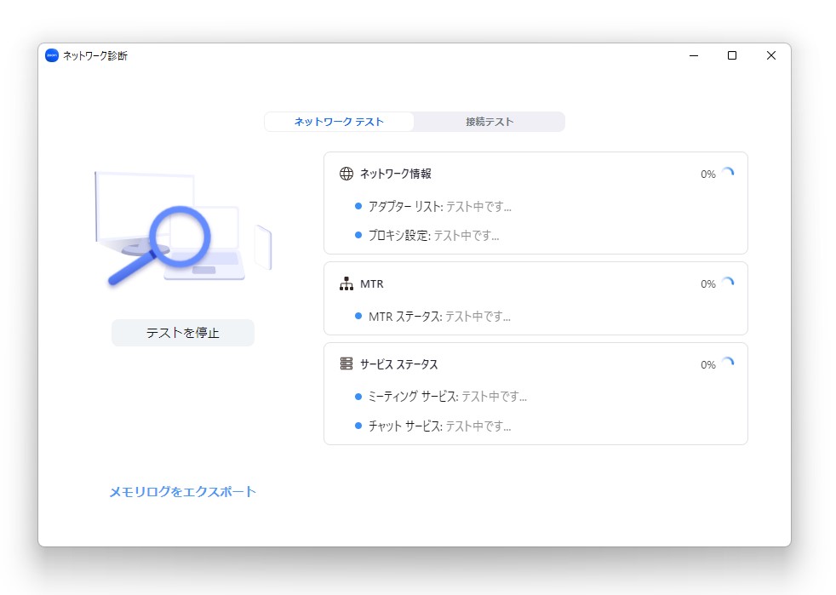Image resolution: width=836 pixels, height=595 pixels.
Task: Click the ネットワーク情報 progress spinner
Action: [x=729, y=171]
